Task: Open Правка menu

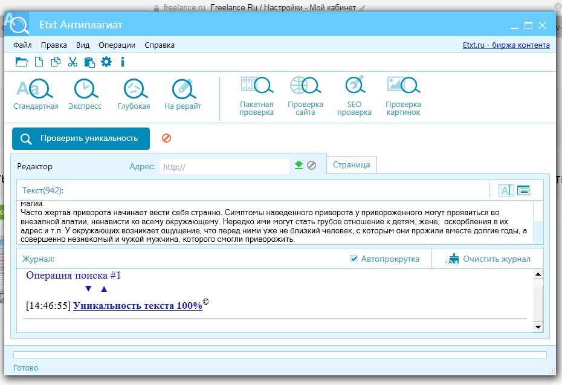Action: pyautogui.click(x=54, y=45)
